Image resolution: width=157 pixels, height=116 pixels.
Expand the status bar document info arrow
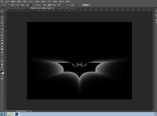31,111
